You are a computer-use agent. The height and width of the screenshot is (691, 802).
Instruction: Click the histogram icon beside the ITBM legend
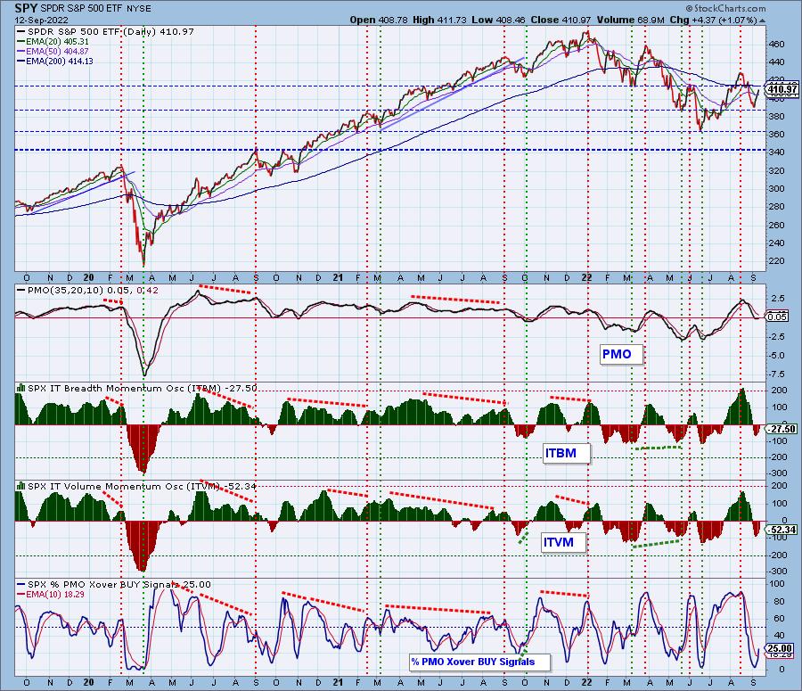pos(21,388)
